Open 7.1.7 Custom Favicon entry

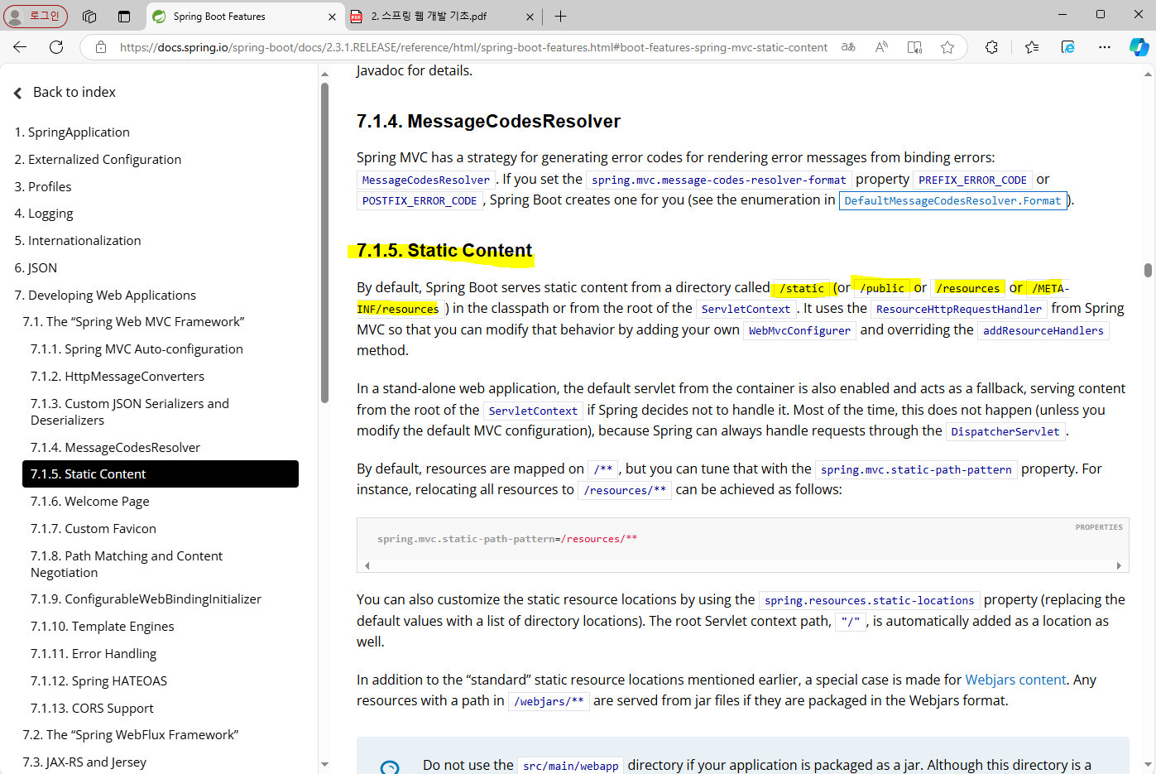point(94,528)
